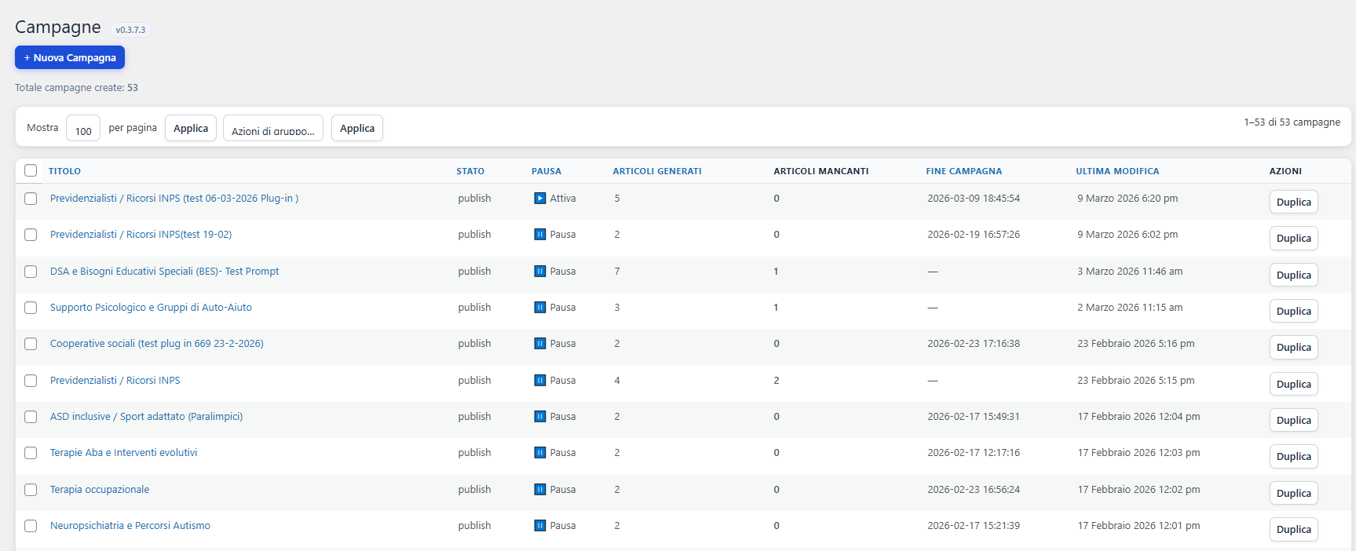Screen dimensions: 1356x551
Task: Open ASD inclusive / Sport adattato (Paralimpici)
Action: pyautogui.click(x=146, y=417)
